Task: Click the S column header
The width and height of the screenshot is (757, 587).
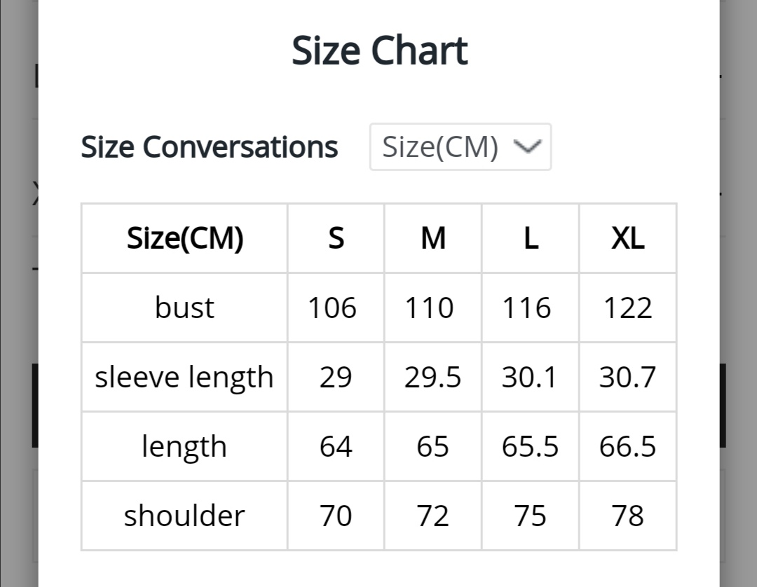Action: (x=336, y=238)
